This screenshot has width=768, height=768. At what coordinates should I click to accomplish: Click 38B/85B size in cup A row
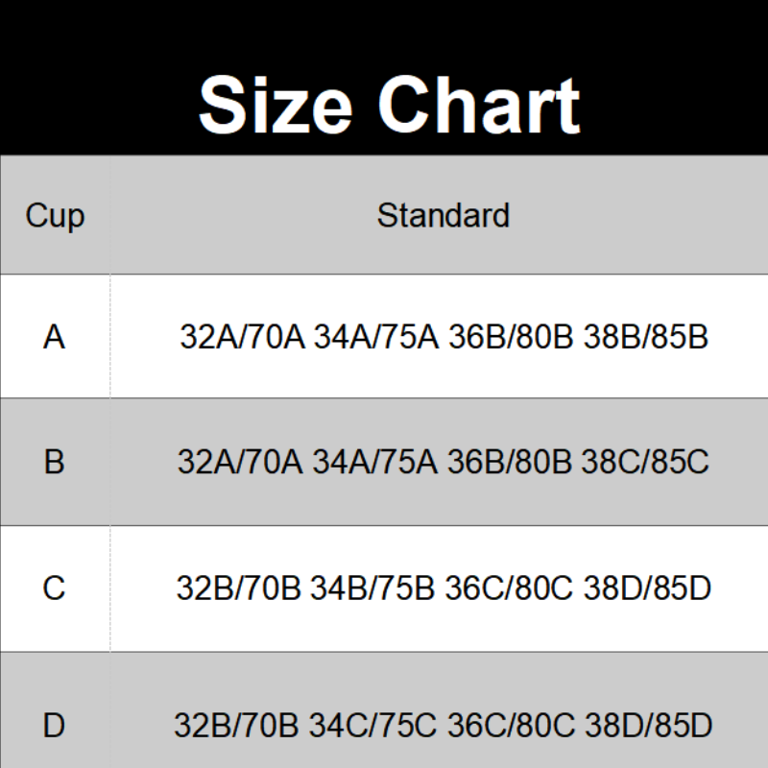(x=646, y=337)
